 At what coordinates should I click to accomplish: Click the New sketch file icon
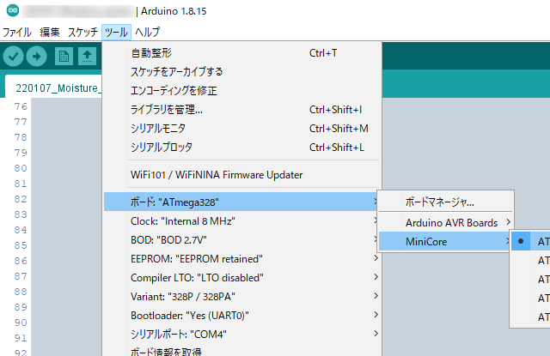(x=64, y=56)
